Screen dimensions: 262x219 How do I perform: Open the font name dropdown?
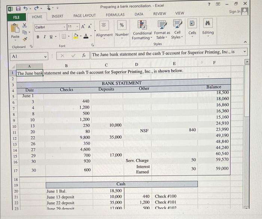[x=64, y=27]
